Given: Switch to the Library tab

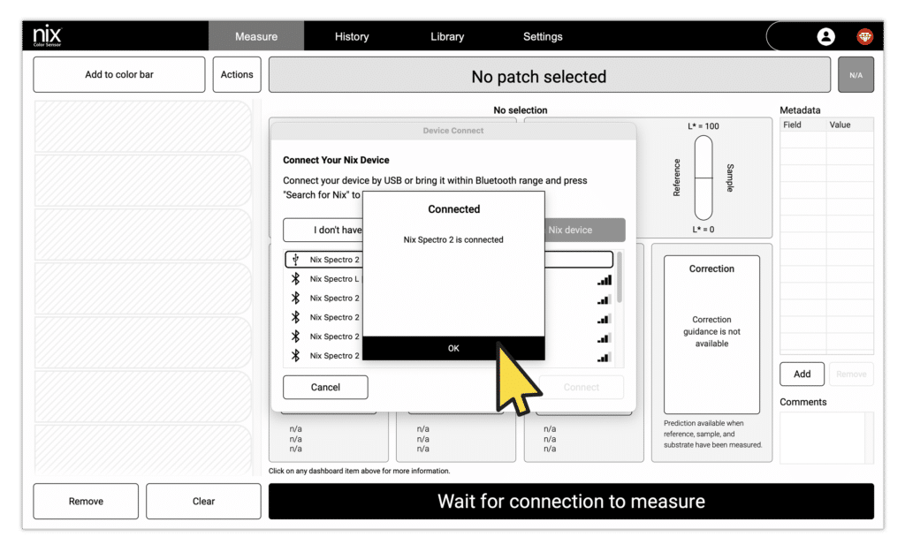Looking at the screenshot, I should pyautogui.click(x=446, y=36).
